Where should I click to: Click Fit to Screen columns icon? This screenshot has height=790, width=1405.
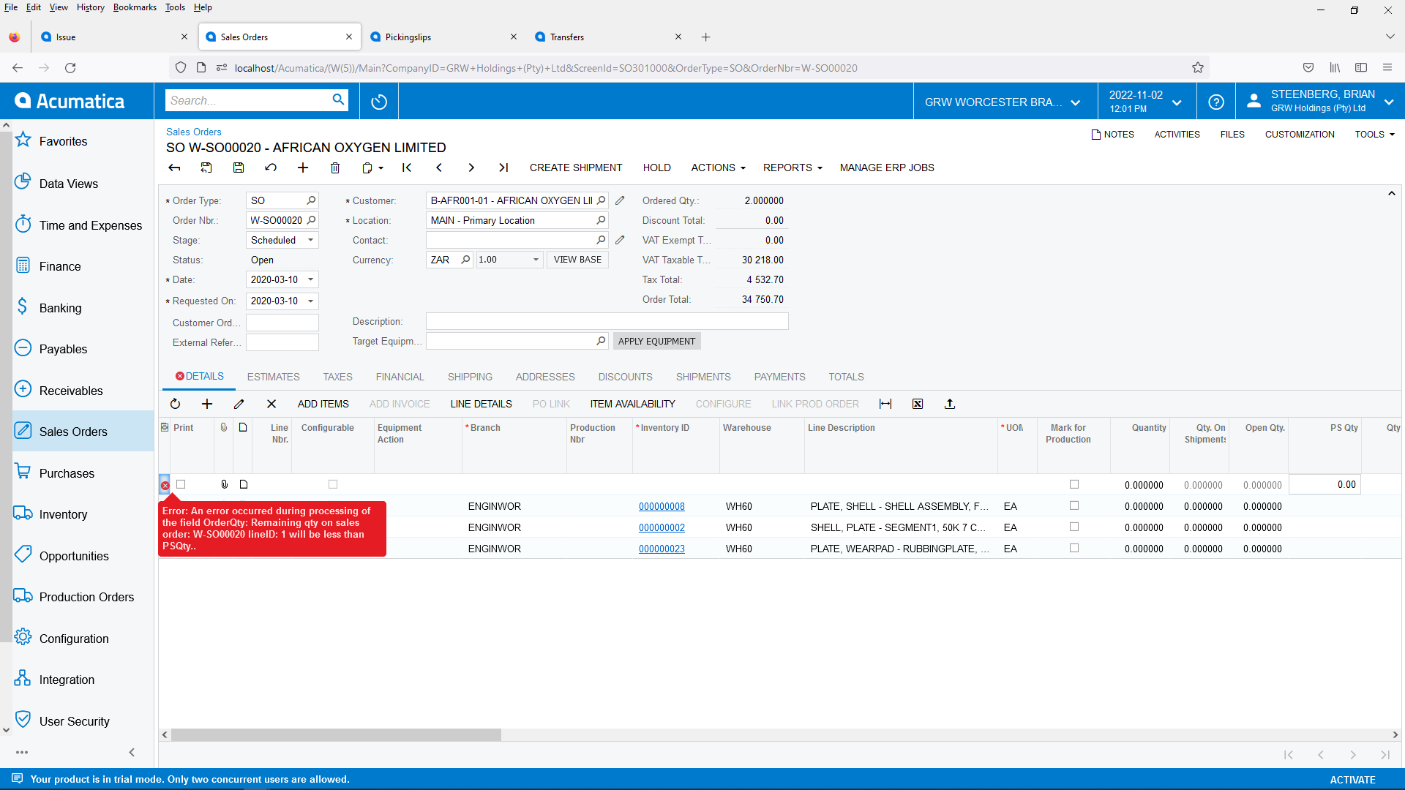click(885, 404)
